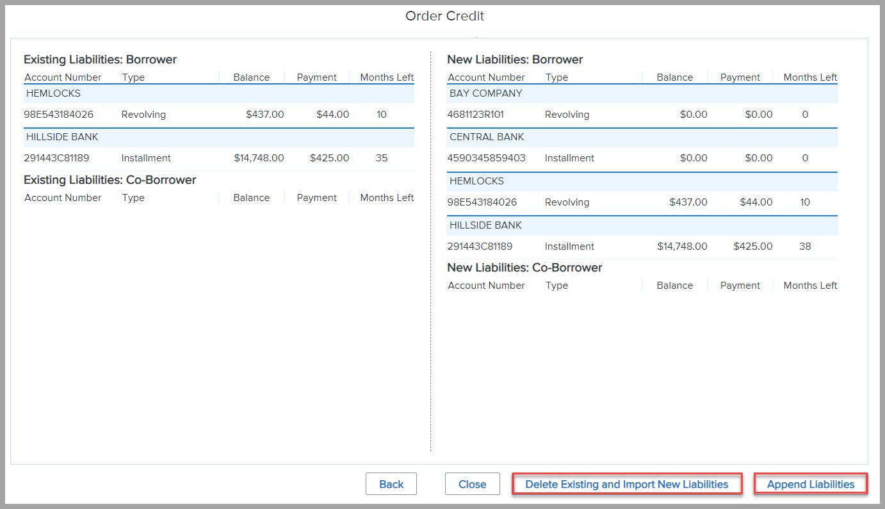This screenshot has width=885, height=509.
Task: Click Months Left header in New Co-Borrower table
Action: click(810, 286)
